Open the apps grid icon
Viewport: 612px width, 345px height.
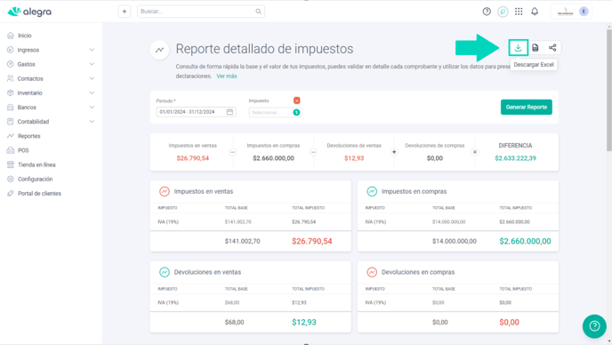[519, 12]
